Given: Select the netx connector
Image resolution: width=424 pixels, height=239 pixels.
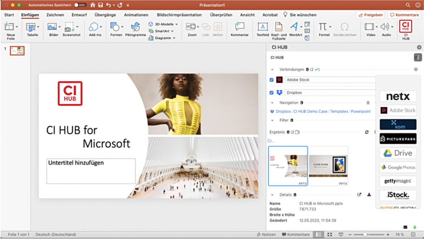Looking at the screenshot, I should coord(398,96).
